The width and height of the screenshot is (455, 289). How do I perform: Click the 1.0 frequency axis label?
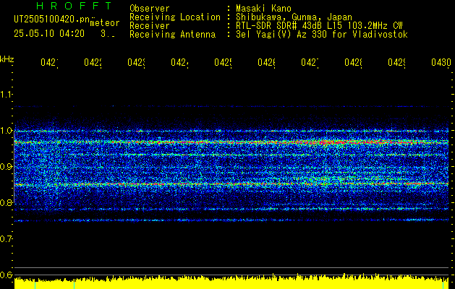[6, 131]
